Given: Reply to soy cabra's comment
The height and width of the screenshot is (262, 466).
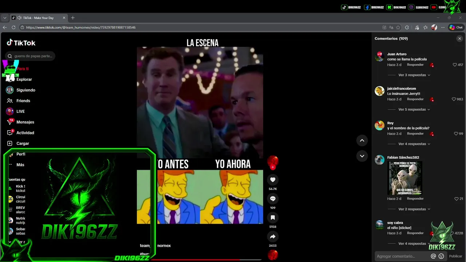Looking at the screenshot, I should (415, 233).
